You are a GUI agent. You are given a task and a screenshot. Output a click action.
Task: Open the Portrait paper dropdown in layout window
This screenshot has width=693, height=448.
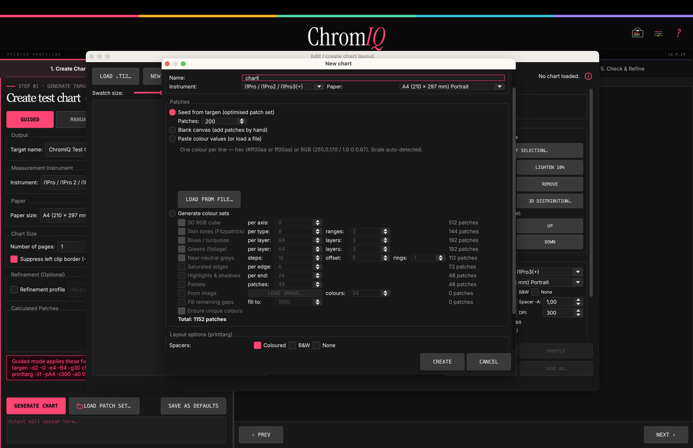pyautogui.click(x=549, y=282)
